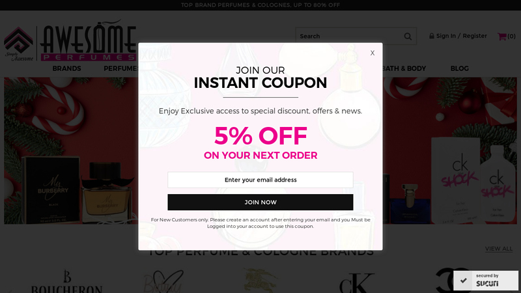Image resolution: width=521 pixels, height=293 pixels.
Task: Click the email address input field
Action: [x=260, y=180]
